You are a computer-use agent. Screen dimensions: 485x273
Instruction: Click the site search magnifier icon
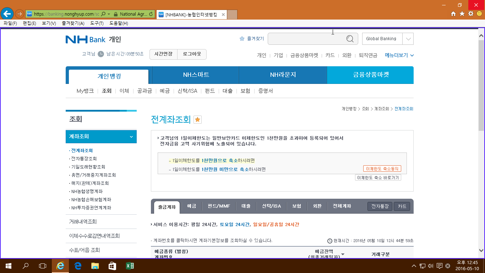click(350, 39)
